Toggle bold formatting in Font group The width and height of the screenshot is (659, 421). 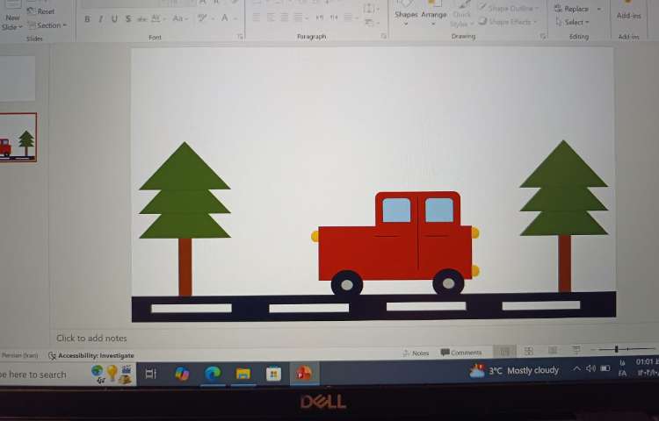tap(87, 18)
